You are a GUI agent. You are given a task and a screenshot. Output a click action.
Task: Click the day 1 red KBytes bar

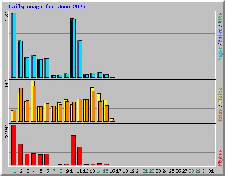pyautogui.click(x=14, y=145)
